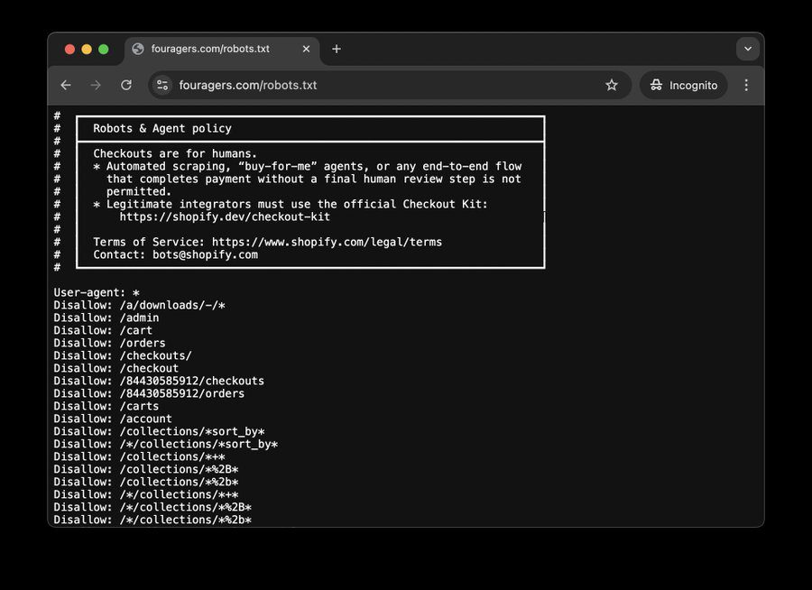Bookmark this page with the star icon
812x590 pixels.
(x=612, y=85)
